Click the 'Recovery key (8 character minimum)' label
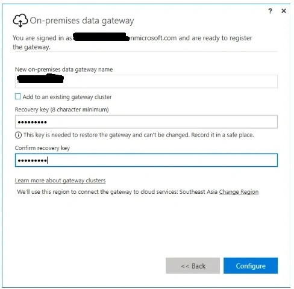Viewport: 294px width, 289px height. tap(61, 110)
